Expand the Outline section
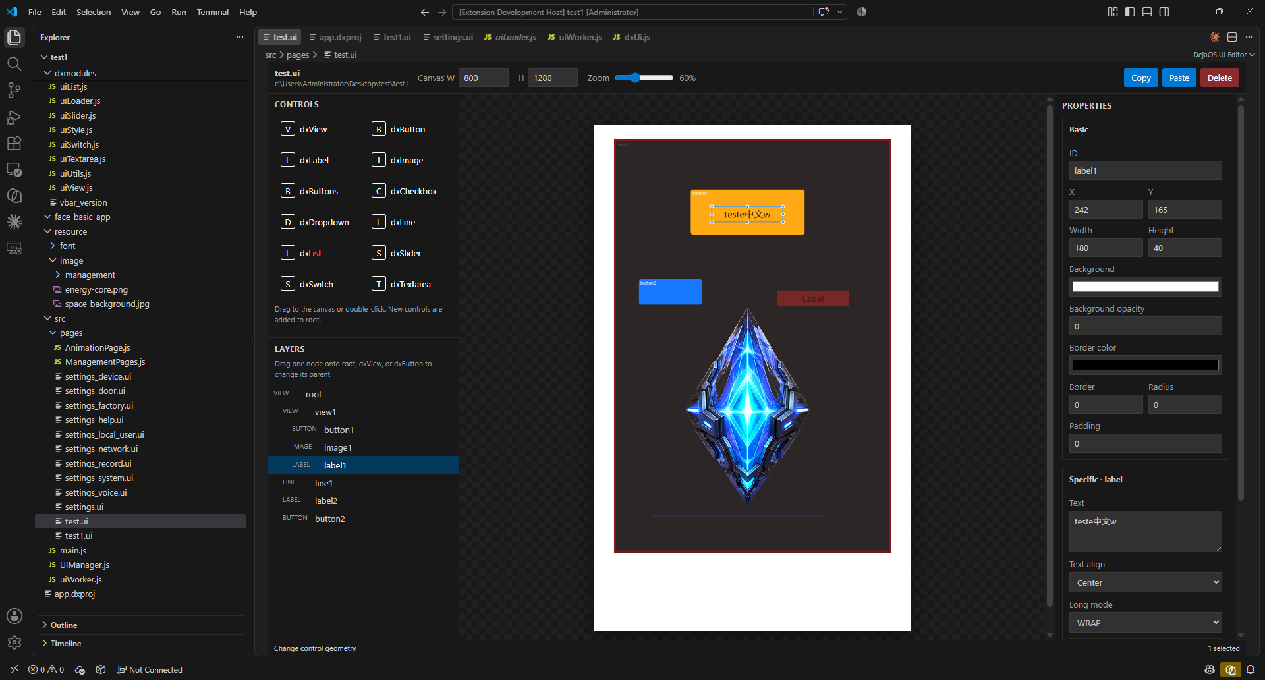This screenshot has height=680, width=1265. (x=64, y=625)
